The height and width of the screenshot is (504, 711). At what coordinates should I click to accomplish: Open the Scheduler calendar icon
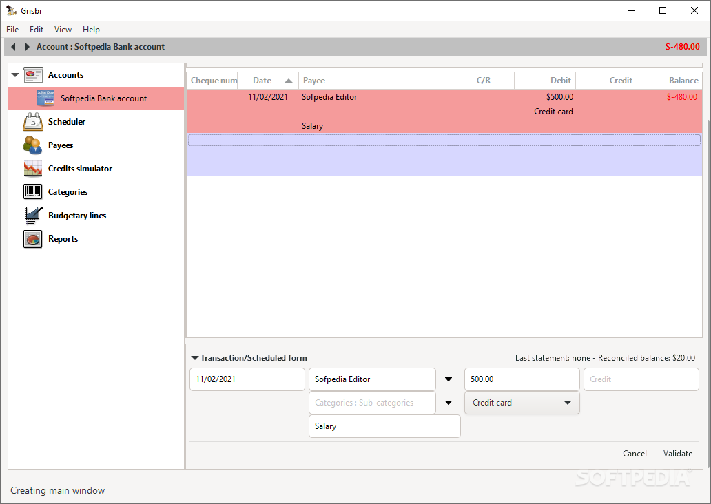[x=33, y=122]
